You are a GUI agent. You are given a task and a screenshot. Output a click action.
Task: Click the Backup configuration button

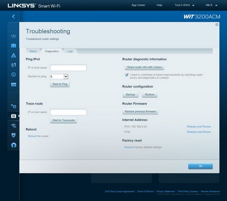tap(131, 94)
